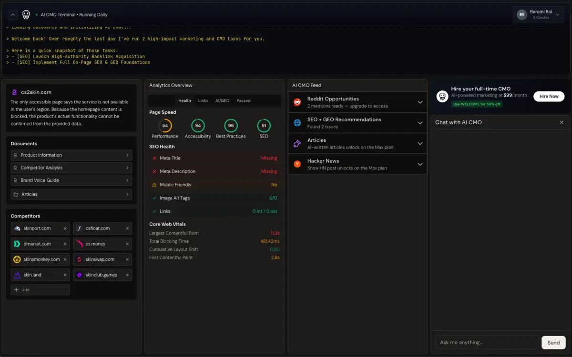The width and height of the screenshot is (572, 357).
Task: Expand the Hacker News feed entry
Action: coord(420,164)
